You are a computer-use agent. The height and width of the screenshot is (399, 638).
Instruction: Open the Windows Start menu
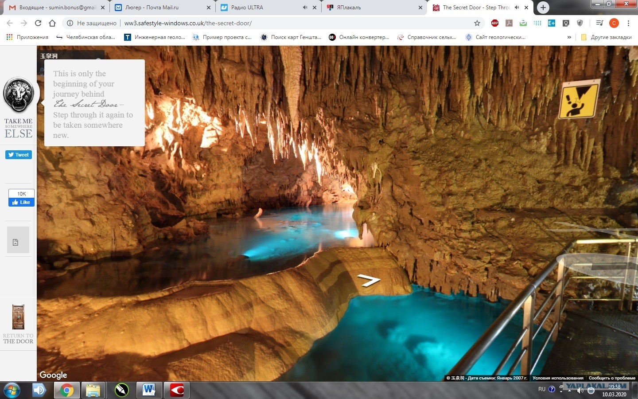(12, 390)
